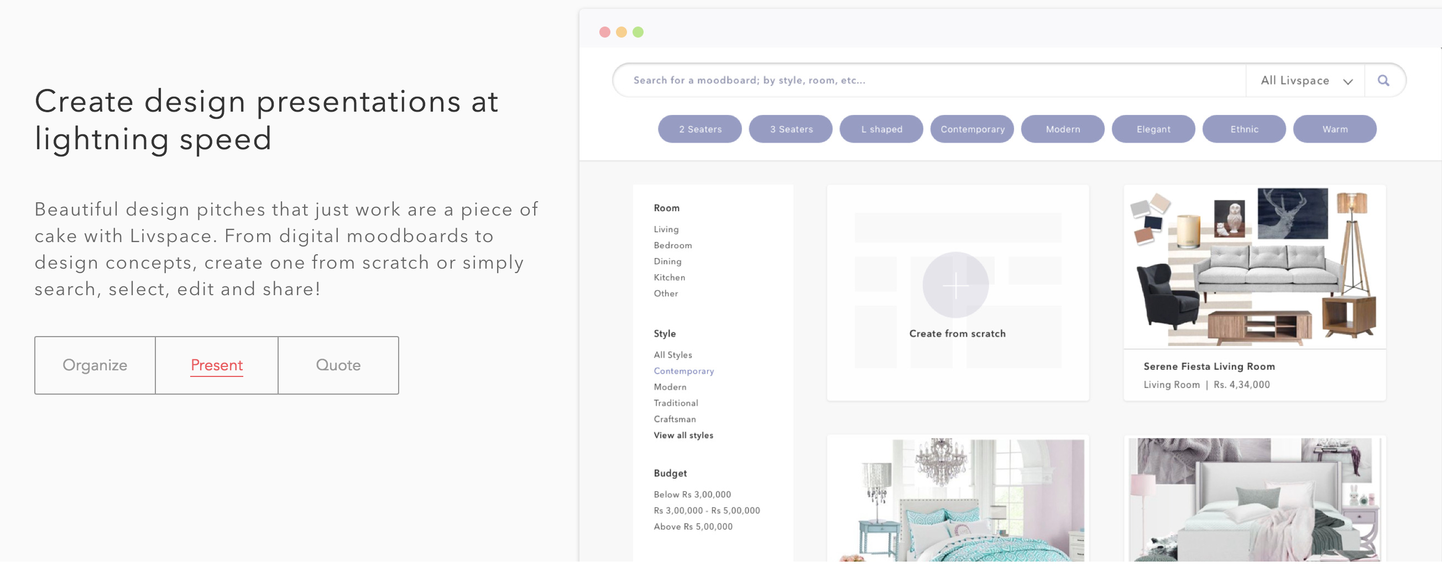
Task: Click the plus icon to create from scratch
Action: click(x=955, y=285)
